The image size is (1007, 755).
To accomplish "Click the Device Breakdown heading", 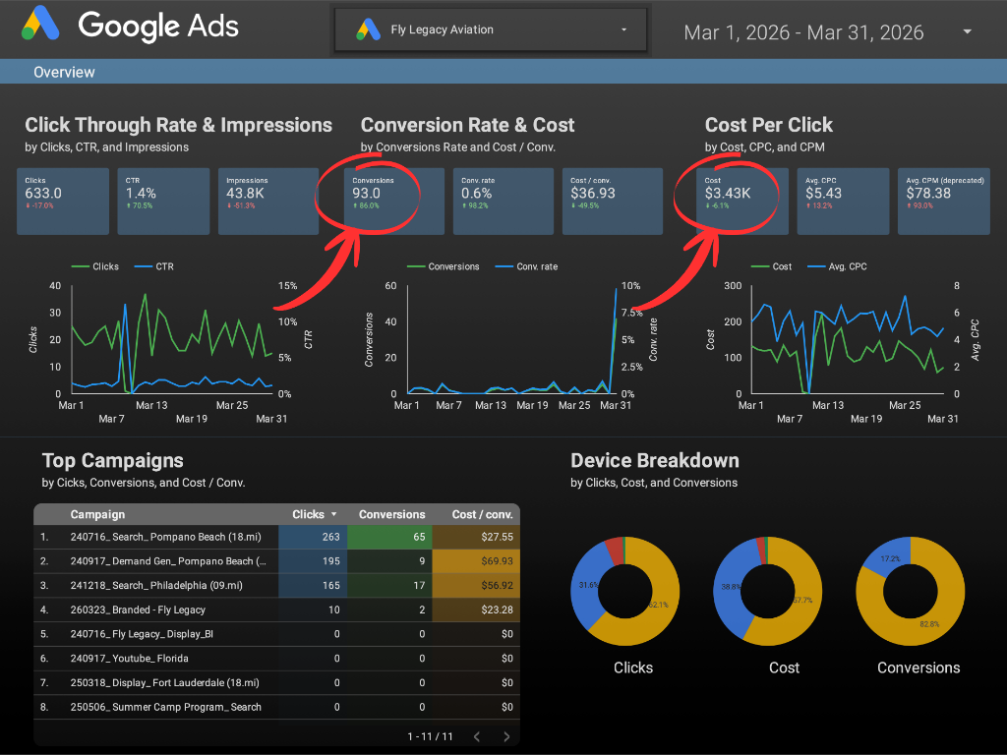I will click(x=655, y=460).
